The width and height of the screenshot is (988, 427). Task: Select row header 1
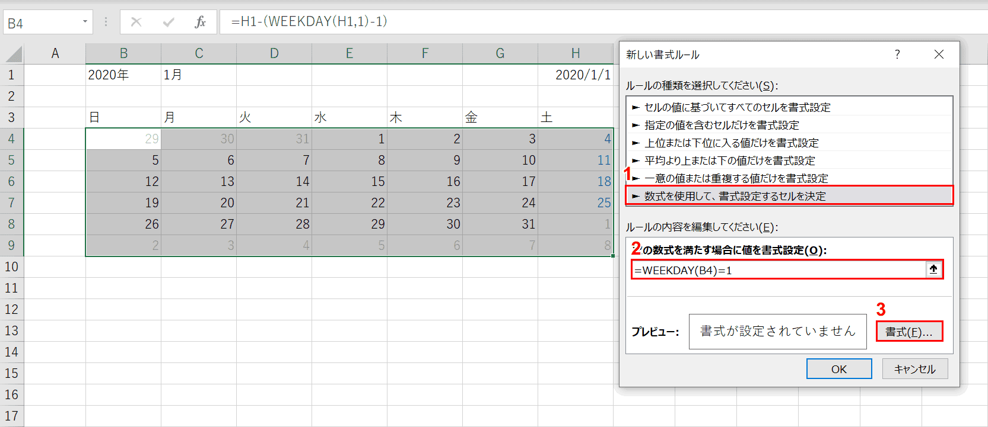(11, 75)
